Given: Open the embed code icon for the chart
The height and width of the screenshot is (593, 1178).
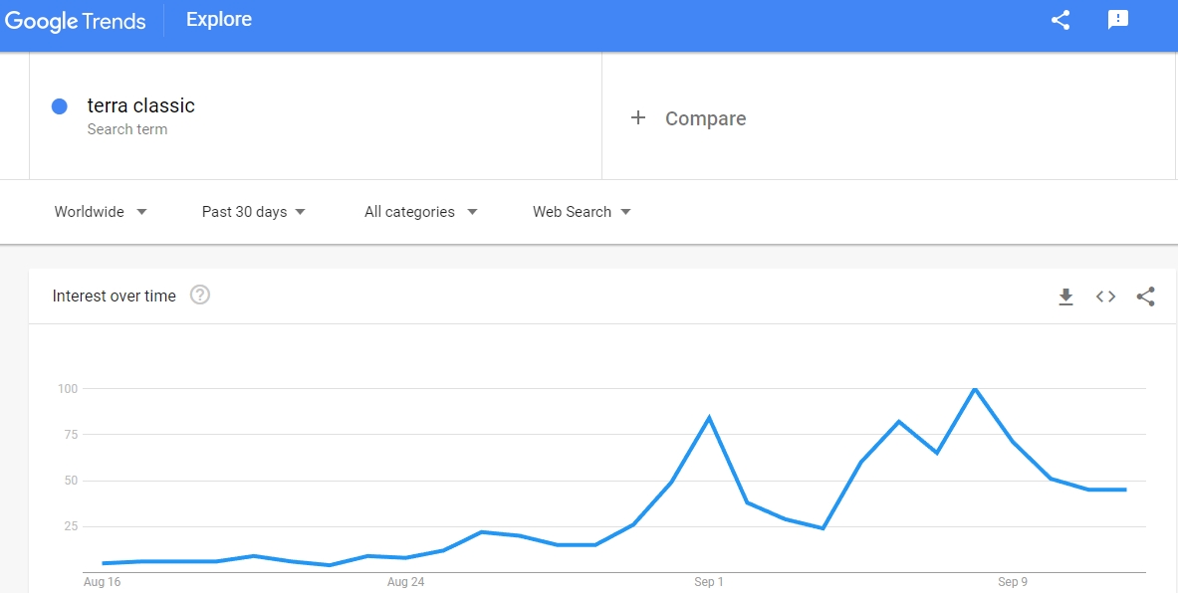Looking at the screenshot, I should click(1105, 296).
